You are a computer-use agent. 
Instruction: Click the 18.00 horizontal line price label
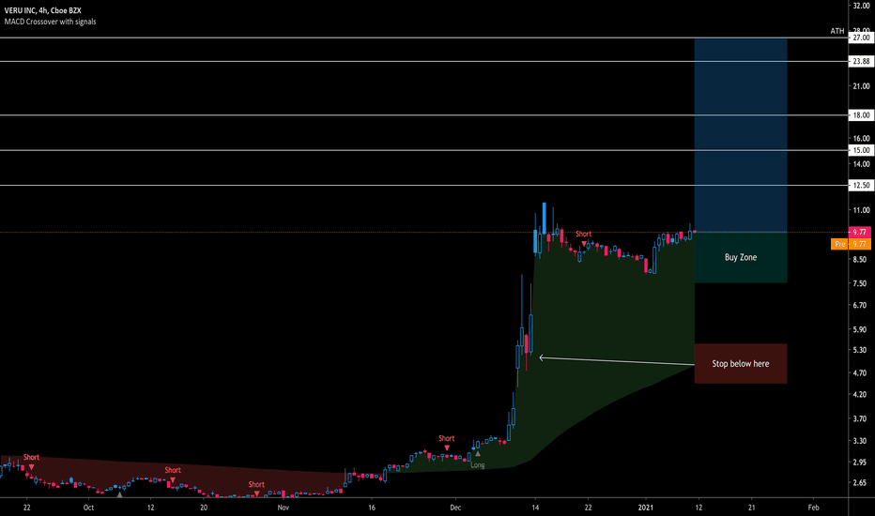click(x=861, y=114)
